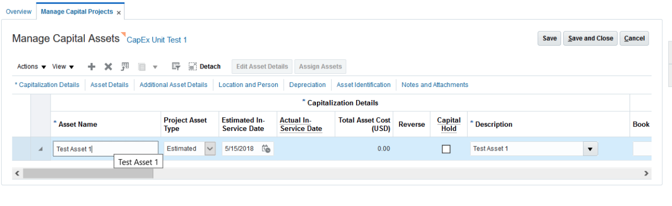
Task: Go to Additional Asset Details section link
Action: tap(173, 85)
